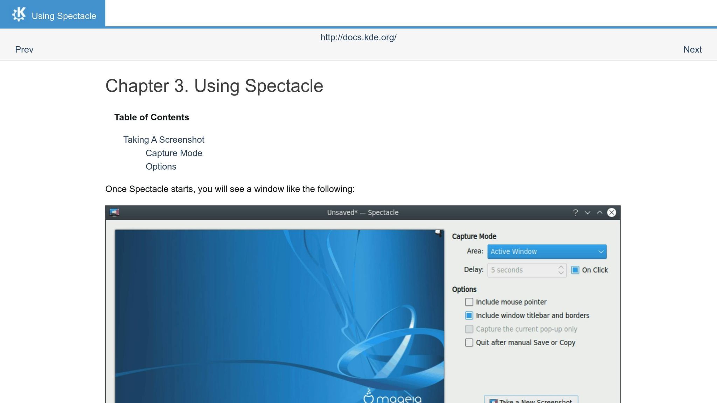Decrease delay with spinbox down arrow

pos(561,273)
